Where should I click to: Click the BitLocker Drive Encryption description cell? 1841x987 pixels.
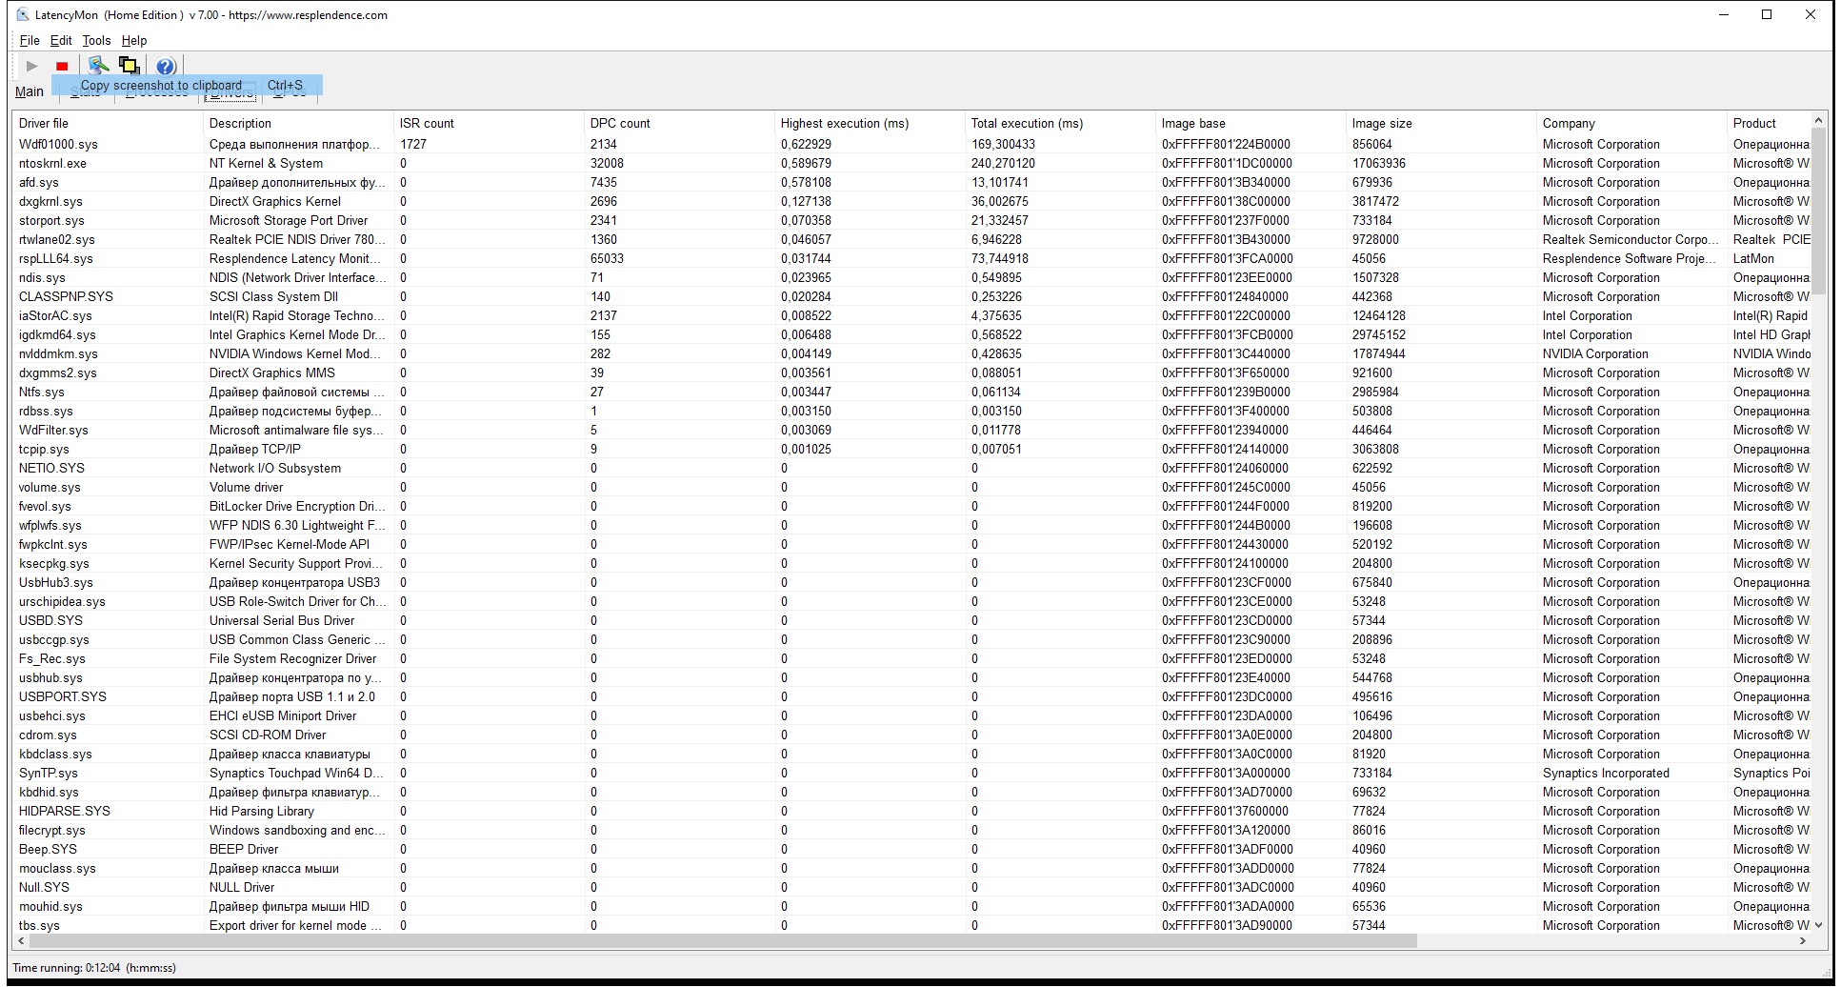coord(298,506)
